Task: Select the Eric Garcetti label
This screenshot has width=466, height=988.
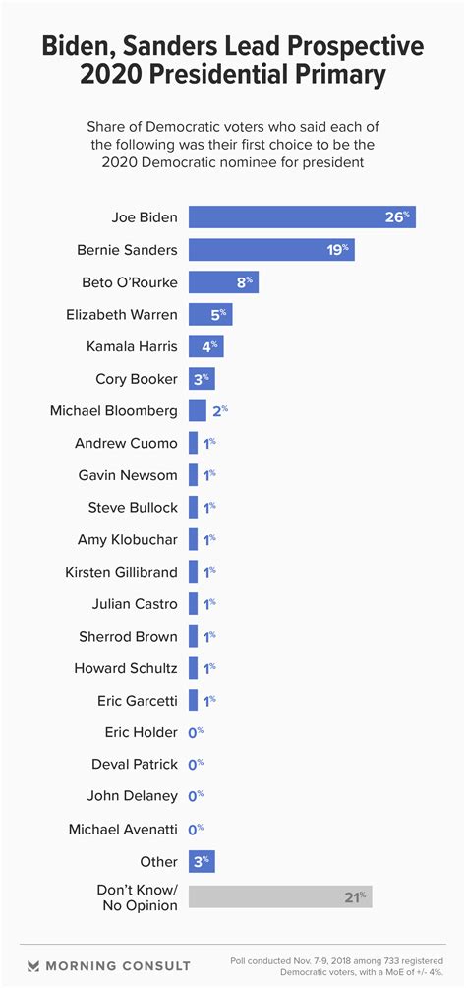Action: tap(138, 700)
